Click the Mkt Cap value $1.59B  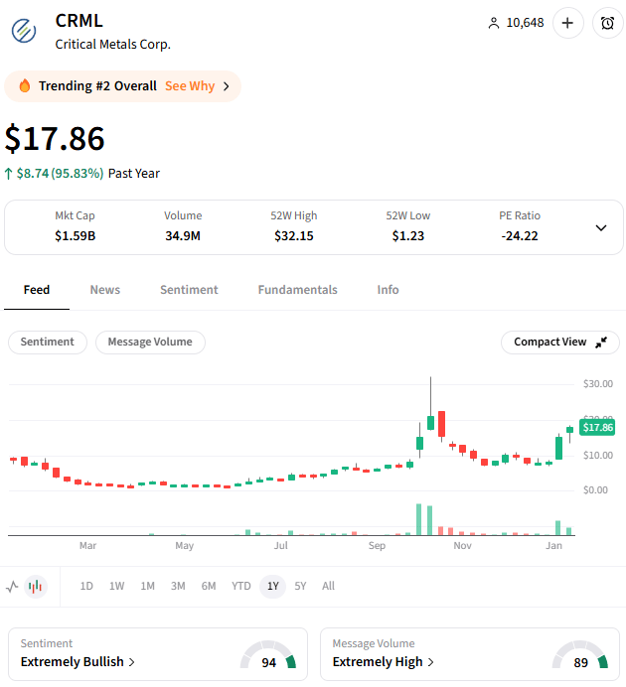click(x=75, y=236)
